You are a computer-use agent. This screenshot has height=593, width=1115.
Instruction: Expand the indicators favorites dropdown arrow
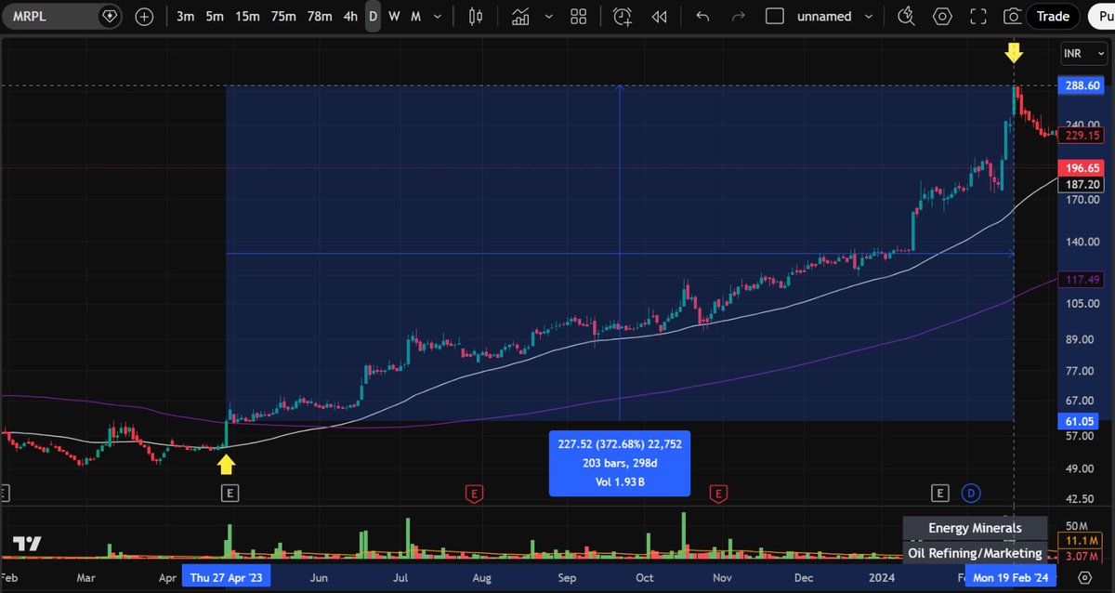point(548,17)
